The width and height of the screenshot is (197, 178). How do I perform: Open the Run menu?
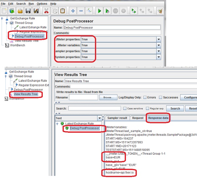click(31, 4)
